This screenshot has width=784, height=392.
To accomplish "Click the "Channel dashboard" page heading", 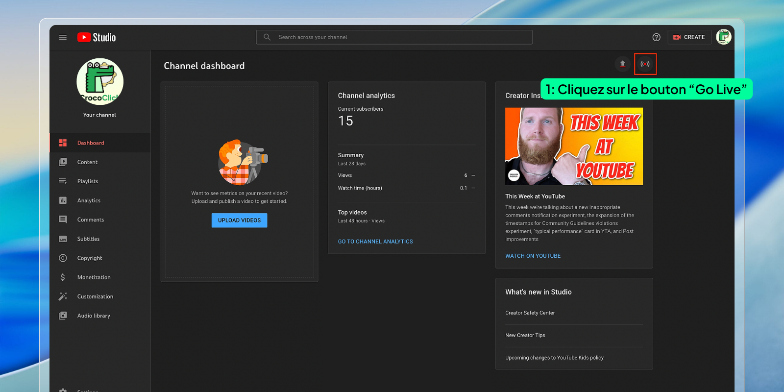I will pyautogui.click(x=204, y=66).
